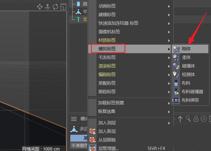Image resolution: width=211 pixels, height=151 pixels.
Task: Click the 加入新层 add to new layer icon
Action: click(x=93, y=131)
